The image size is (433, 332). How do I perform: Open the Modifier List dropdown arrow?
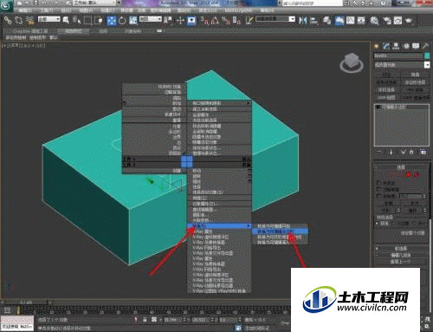[x=427, y=65]
